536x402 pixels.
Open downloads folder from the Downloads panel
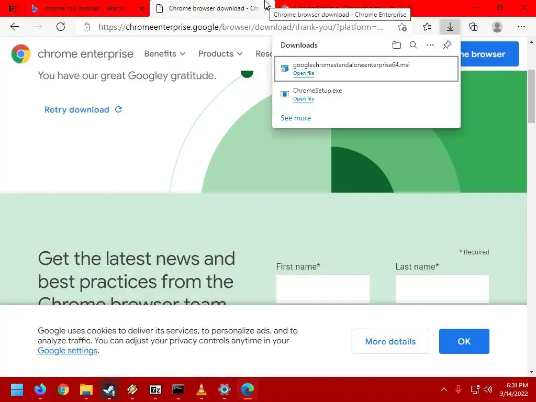tap(397, 45)
